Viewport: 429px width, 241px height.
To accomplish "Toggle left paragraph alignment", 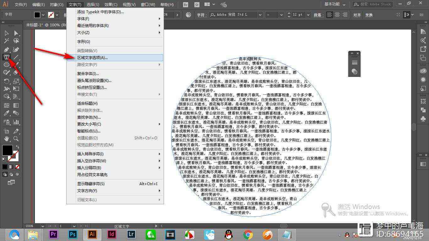I will tap(329, 15).
